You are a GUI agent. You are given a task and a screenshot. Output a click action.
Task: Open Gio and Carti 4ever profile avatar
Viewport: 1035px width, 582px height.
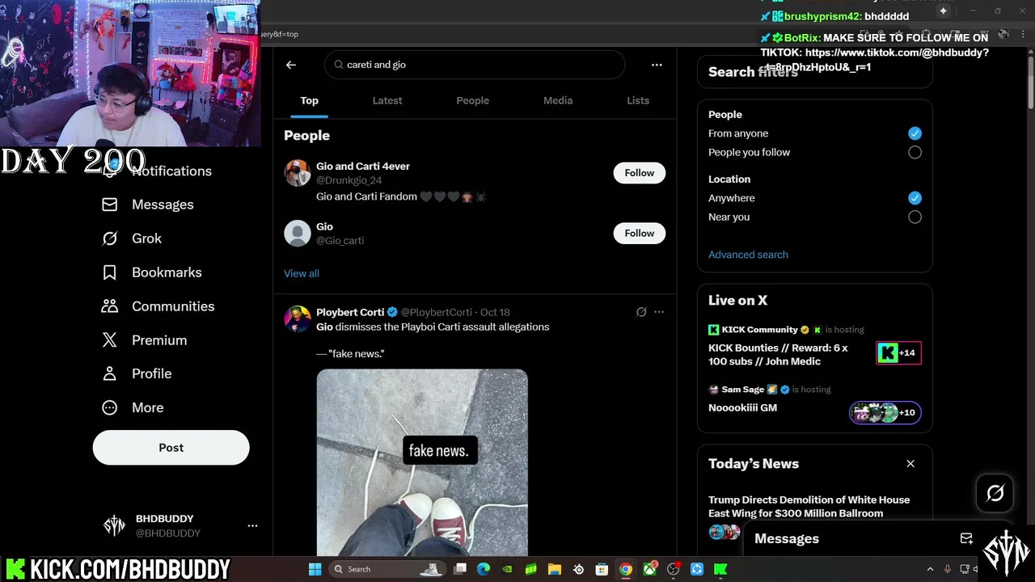pyautogui.click(x=298, y=173)
